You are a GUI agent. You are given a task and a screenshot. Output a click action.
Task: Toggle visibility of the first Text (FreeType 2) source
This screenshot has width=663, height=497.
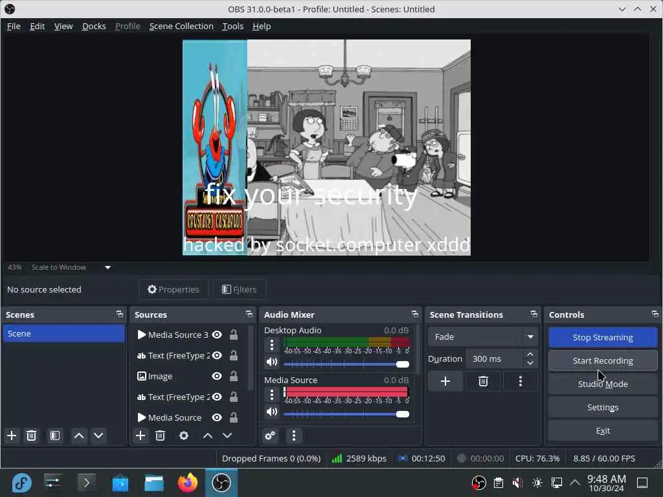[217, 355]
